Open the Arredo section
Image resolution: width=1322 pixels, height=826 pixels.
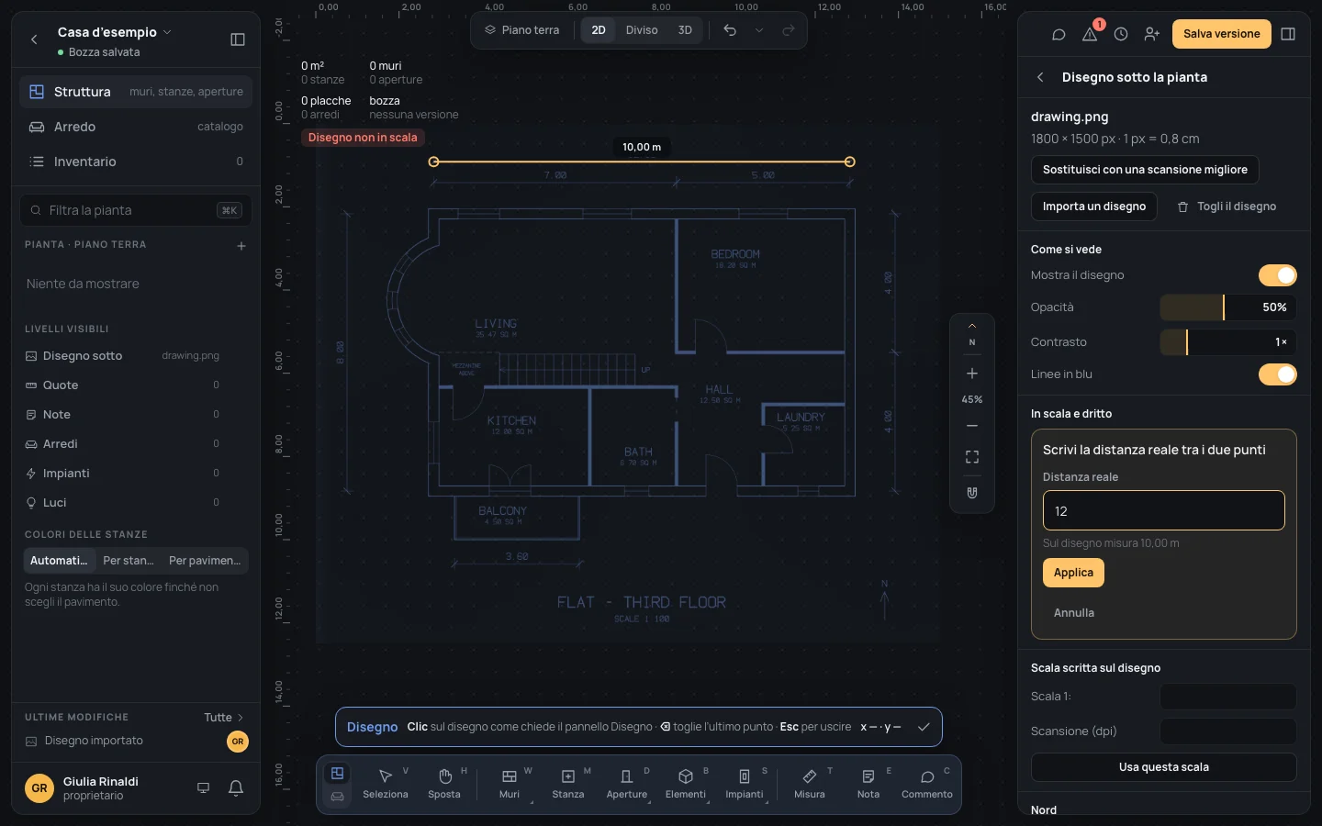click(136, 127)
